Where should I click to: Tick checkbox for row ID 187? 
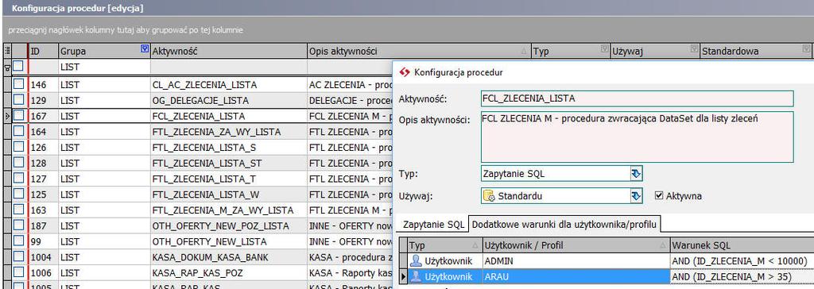19,225
